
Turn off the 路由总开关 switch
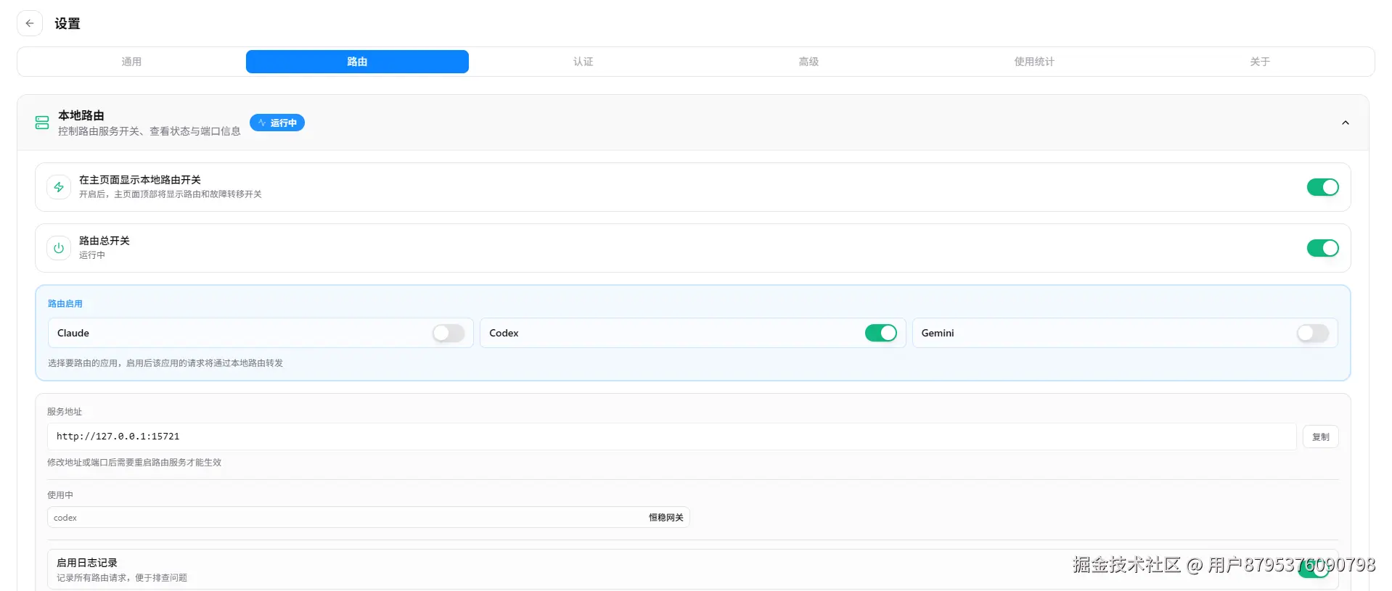(1322, 248)
